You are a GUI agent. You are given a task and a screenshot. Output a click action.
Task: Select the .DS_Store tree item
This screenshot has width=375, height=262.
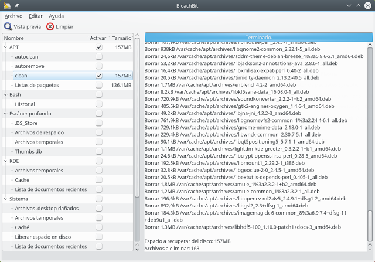click(x=26, y=123)
